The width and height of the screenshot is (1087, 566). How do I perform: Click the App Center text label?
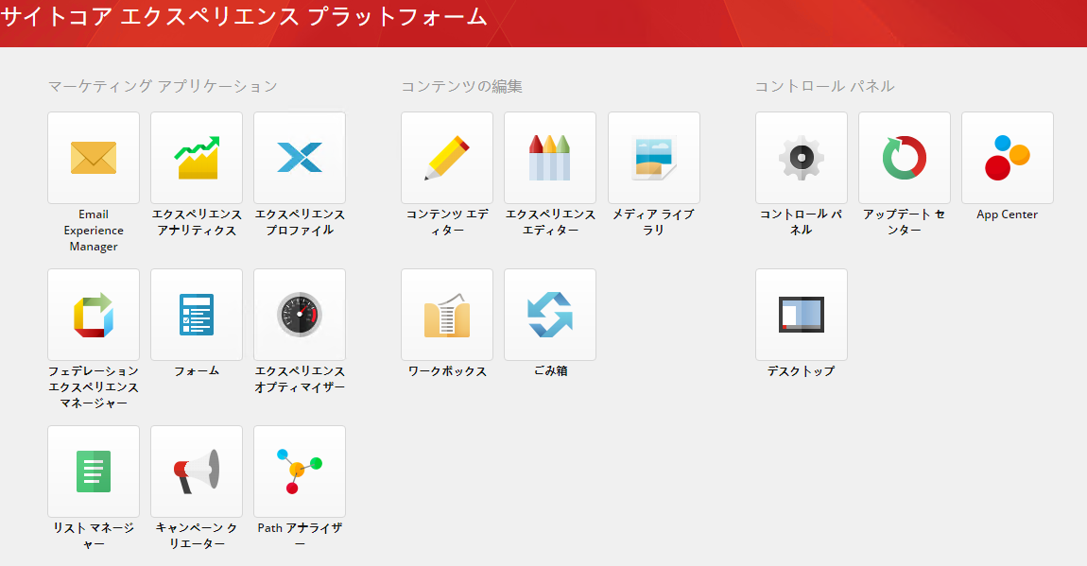coord(1008,214)
